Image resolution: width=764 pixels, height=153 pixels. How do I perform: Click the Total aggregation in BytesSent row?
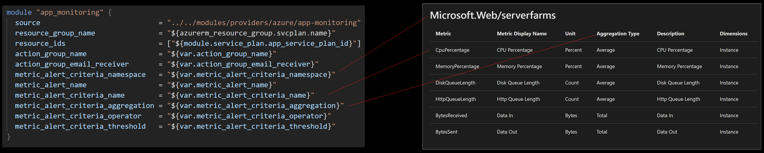[x=602, y=132]
